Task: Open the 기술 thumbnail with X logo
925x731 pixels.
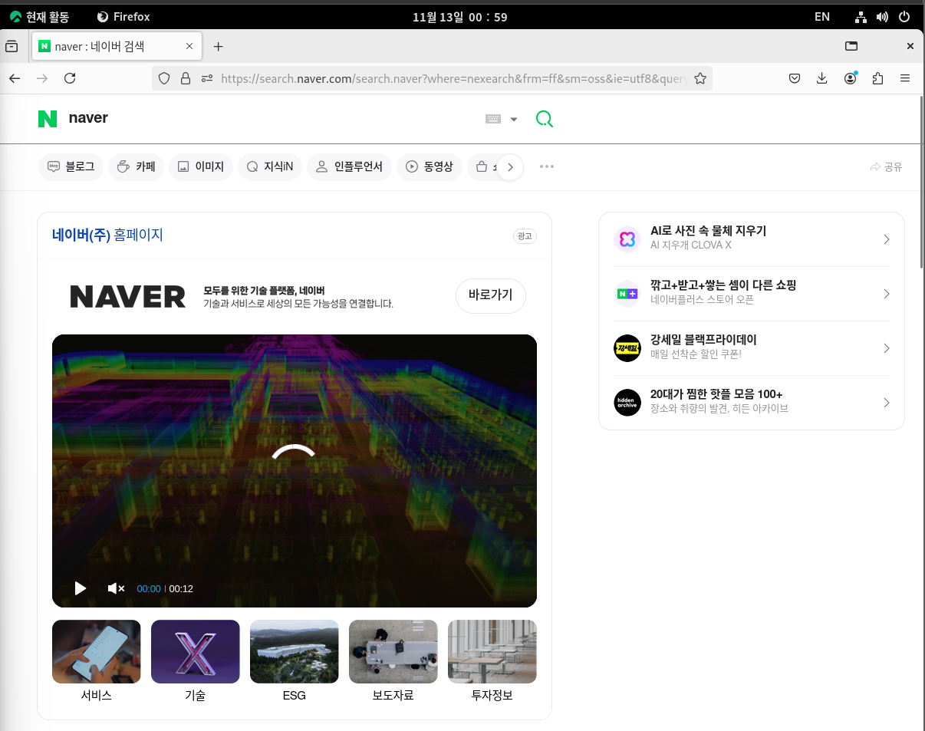Action: 196,651
